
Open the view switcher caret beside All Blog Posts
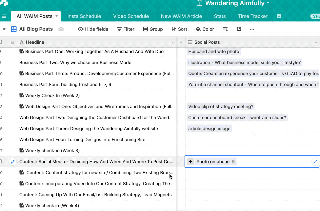(x=4, y=29)
